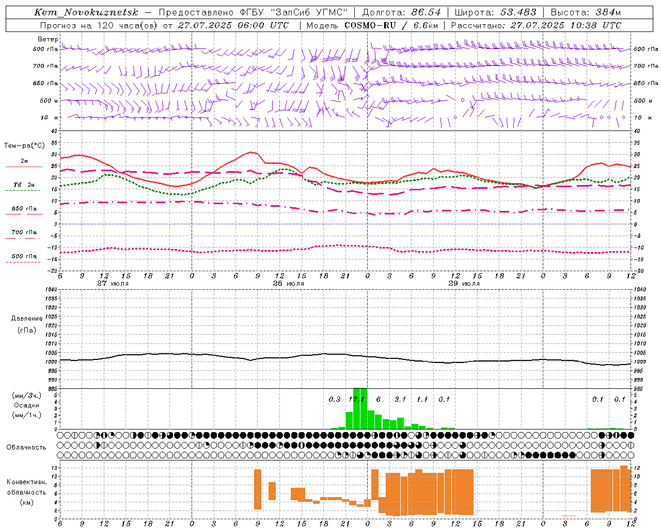
Task: Select the Высота: 384м header text
Action: coord(586,12)
